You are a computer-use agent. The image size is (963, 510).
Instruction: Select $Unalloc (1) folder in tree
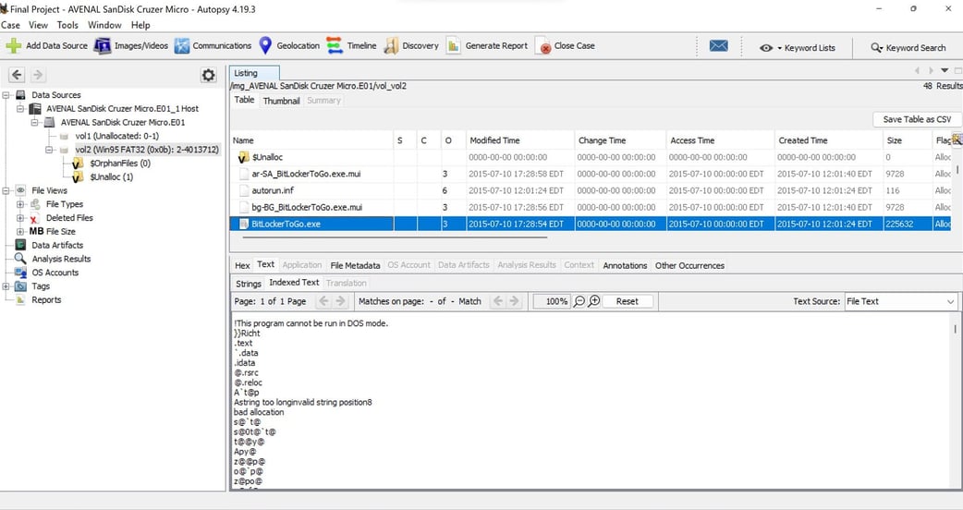(111, 176)
